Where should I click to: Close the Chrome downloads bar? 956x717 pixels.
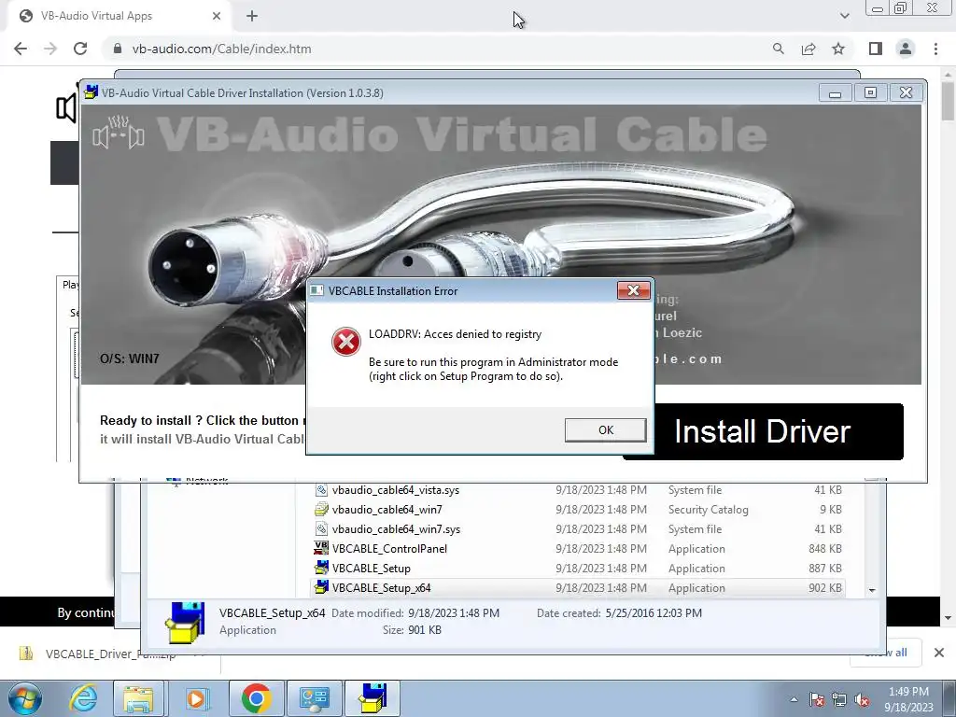click(939, 653)
